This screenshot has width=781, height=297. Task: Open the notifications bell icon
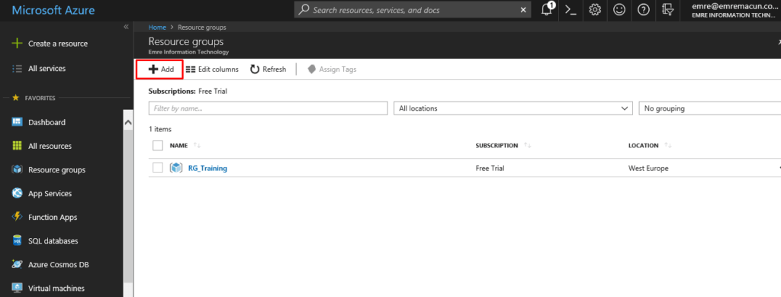click(x=548, y=9)
